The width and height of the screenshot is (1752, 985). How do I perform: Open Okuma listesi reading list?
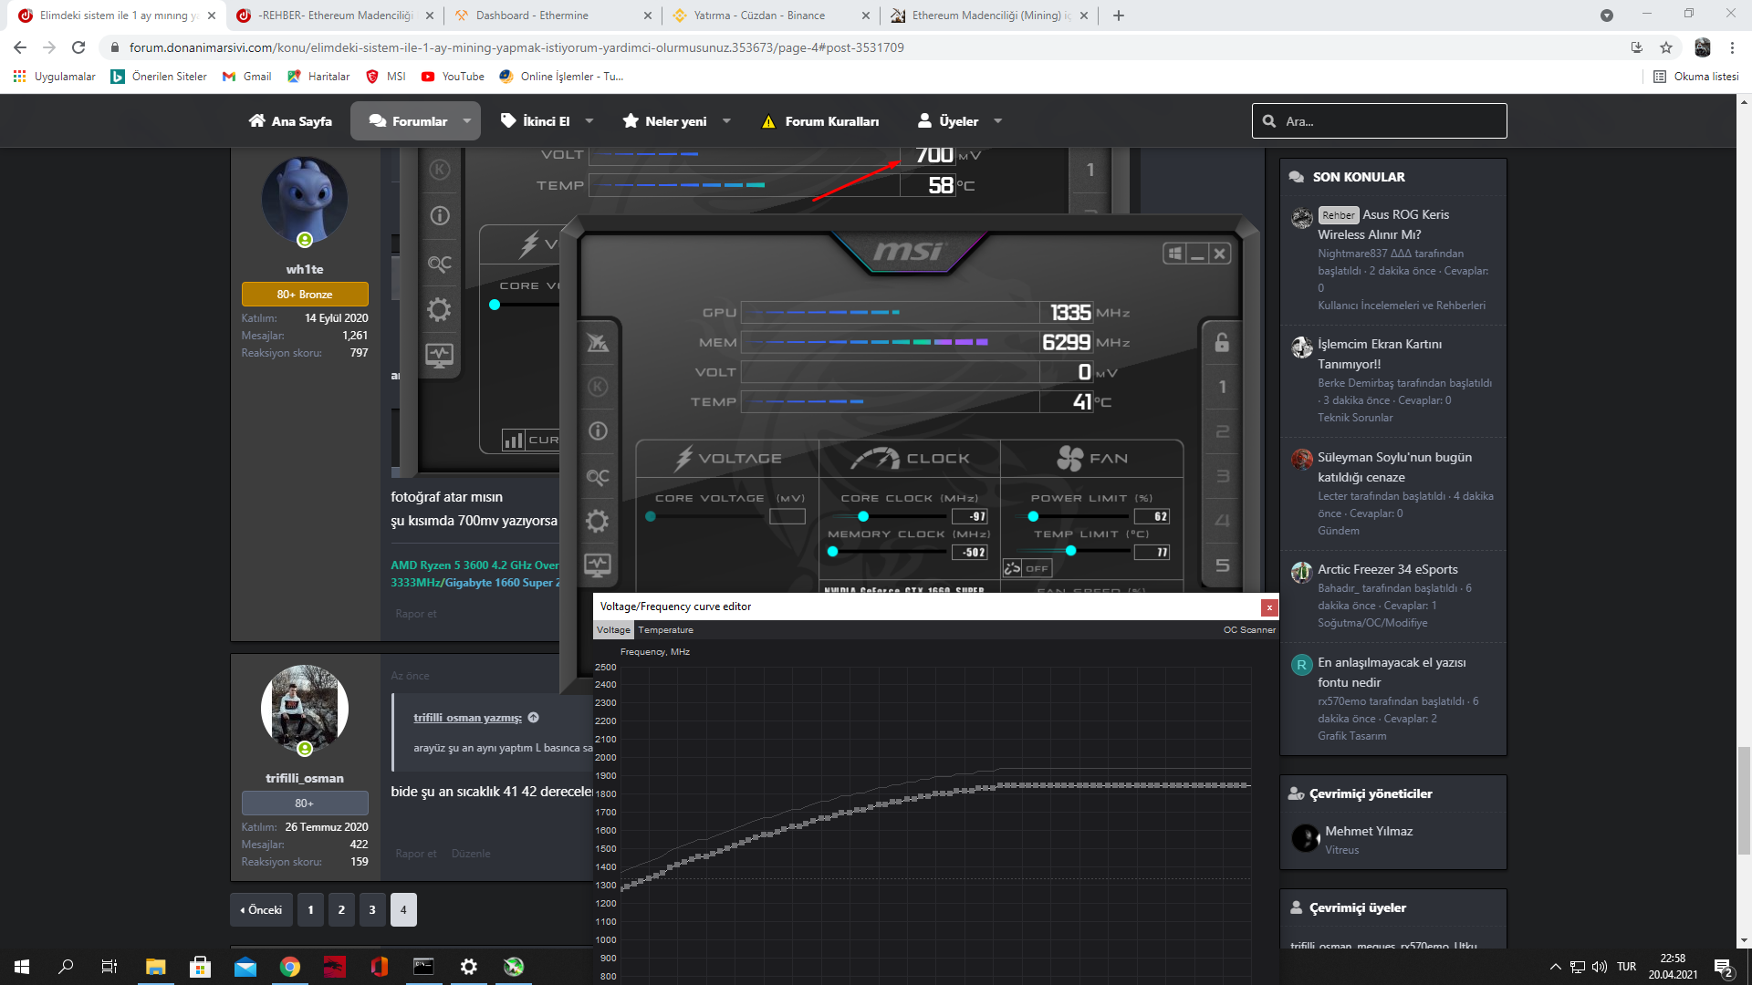1696,77
